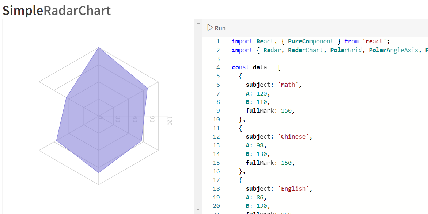Click line number 4 in the editor gutter
Viewport: 428px width, 214px height.
(x=218, y=67)
